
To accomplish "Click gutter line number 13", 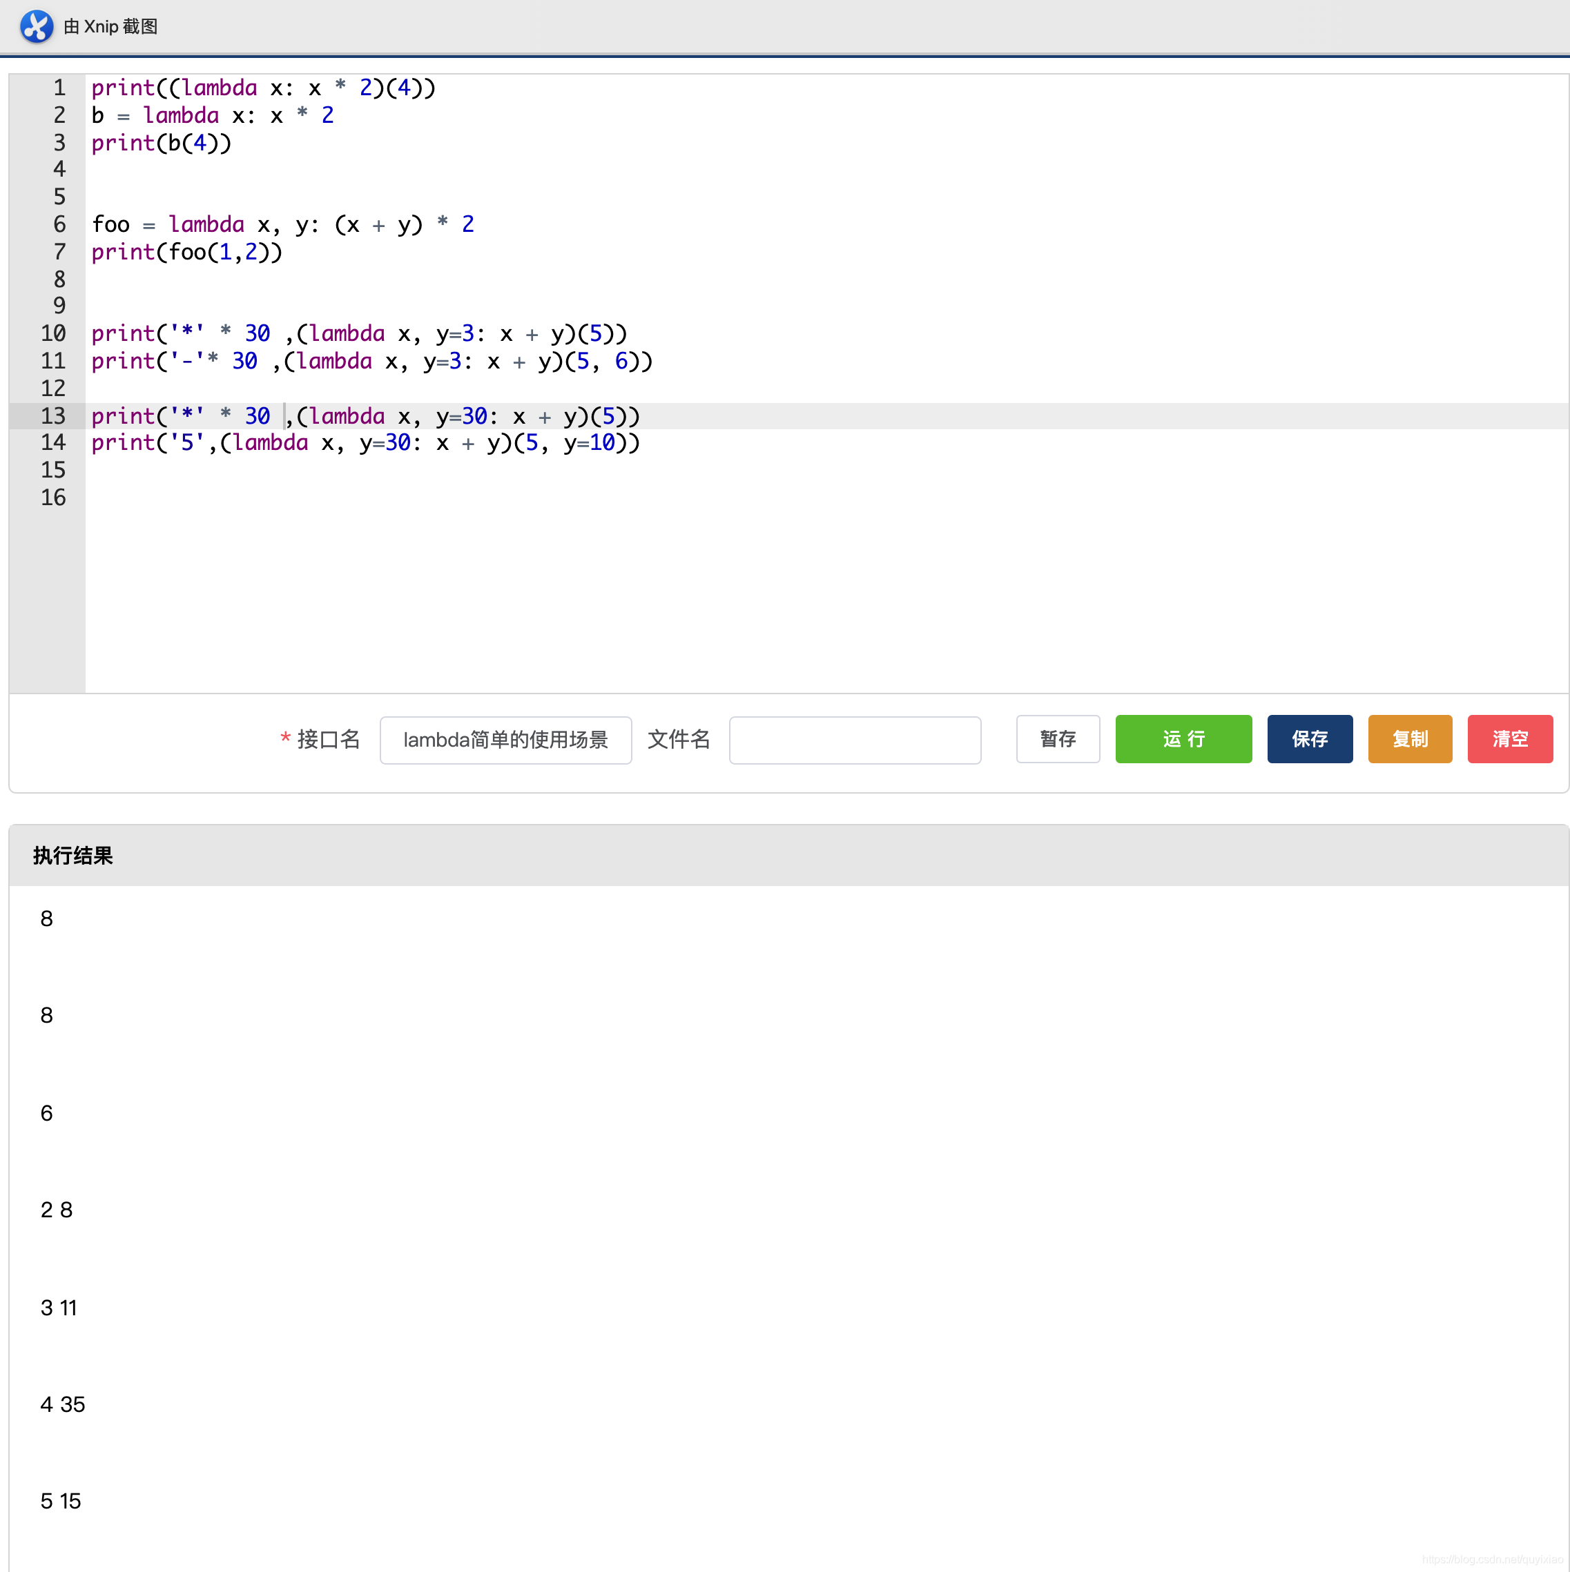I will [x=53, y=416].
